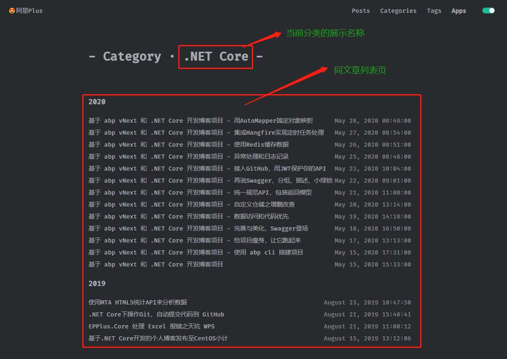Open the Hangfire scheduled tasks post
Image resolution: width=507 pixels, height=359 pixels.
(206, 133)
